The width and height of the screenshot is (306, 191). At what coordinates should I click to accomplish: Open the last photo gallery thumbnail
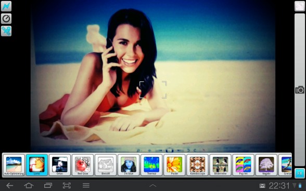pos(300,6)
